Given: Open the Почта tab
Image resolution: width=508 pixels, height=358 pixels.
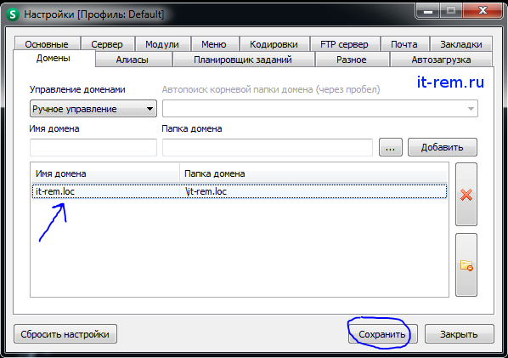Looking at the screenshot, I should (404, 44).
